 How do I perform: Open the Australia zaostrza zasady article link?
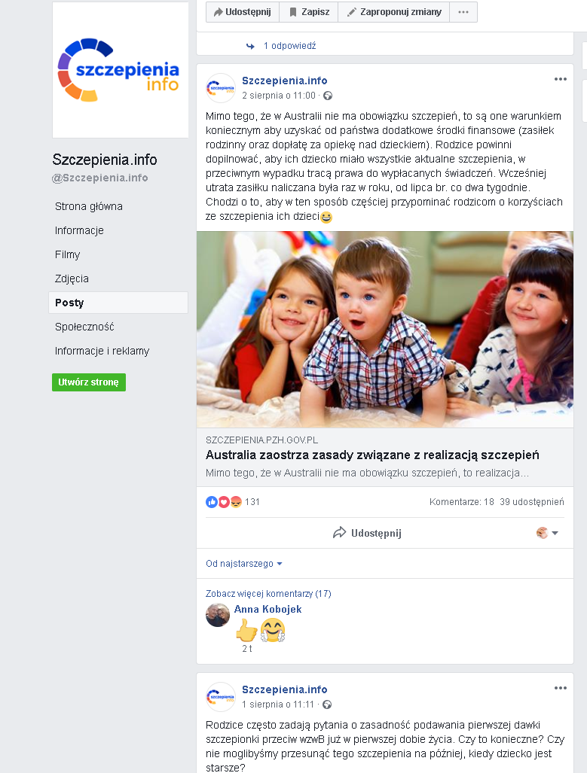pos(372,455)
